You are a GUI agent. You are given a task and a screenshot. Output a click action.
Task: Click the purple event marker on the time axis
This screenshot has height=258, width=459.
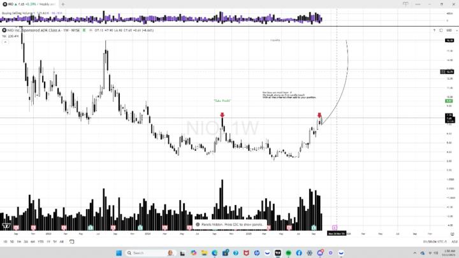tap(335, 227)
